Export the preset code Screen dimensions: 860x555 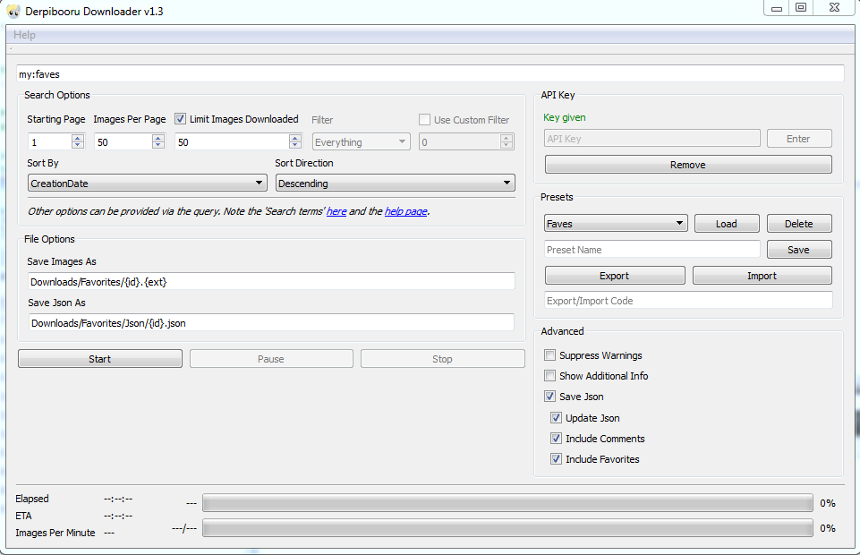pos(614,276)
